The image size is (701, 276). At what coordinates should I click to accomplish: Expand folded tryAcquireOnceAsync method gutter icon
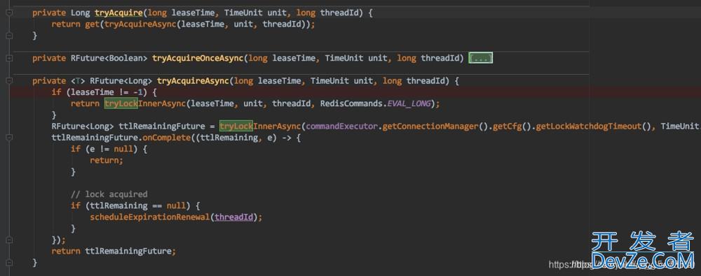tap(9, 59)
